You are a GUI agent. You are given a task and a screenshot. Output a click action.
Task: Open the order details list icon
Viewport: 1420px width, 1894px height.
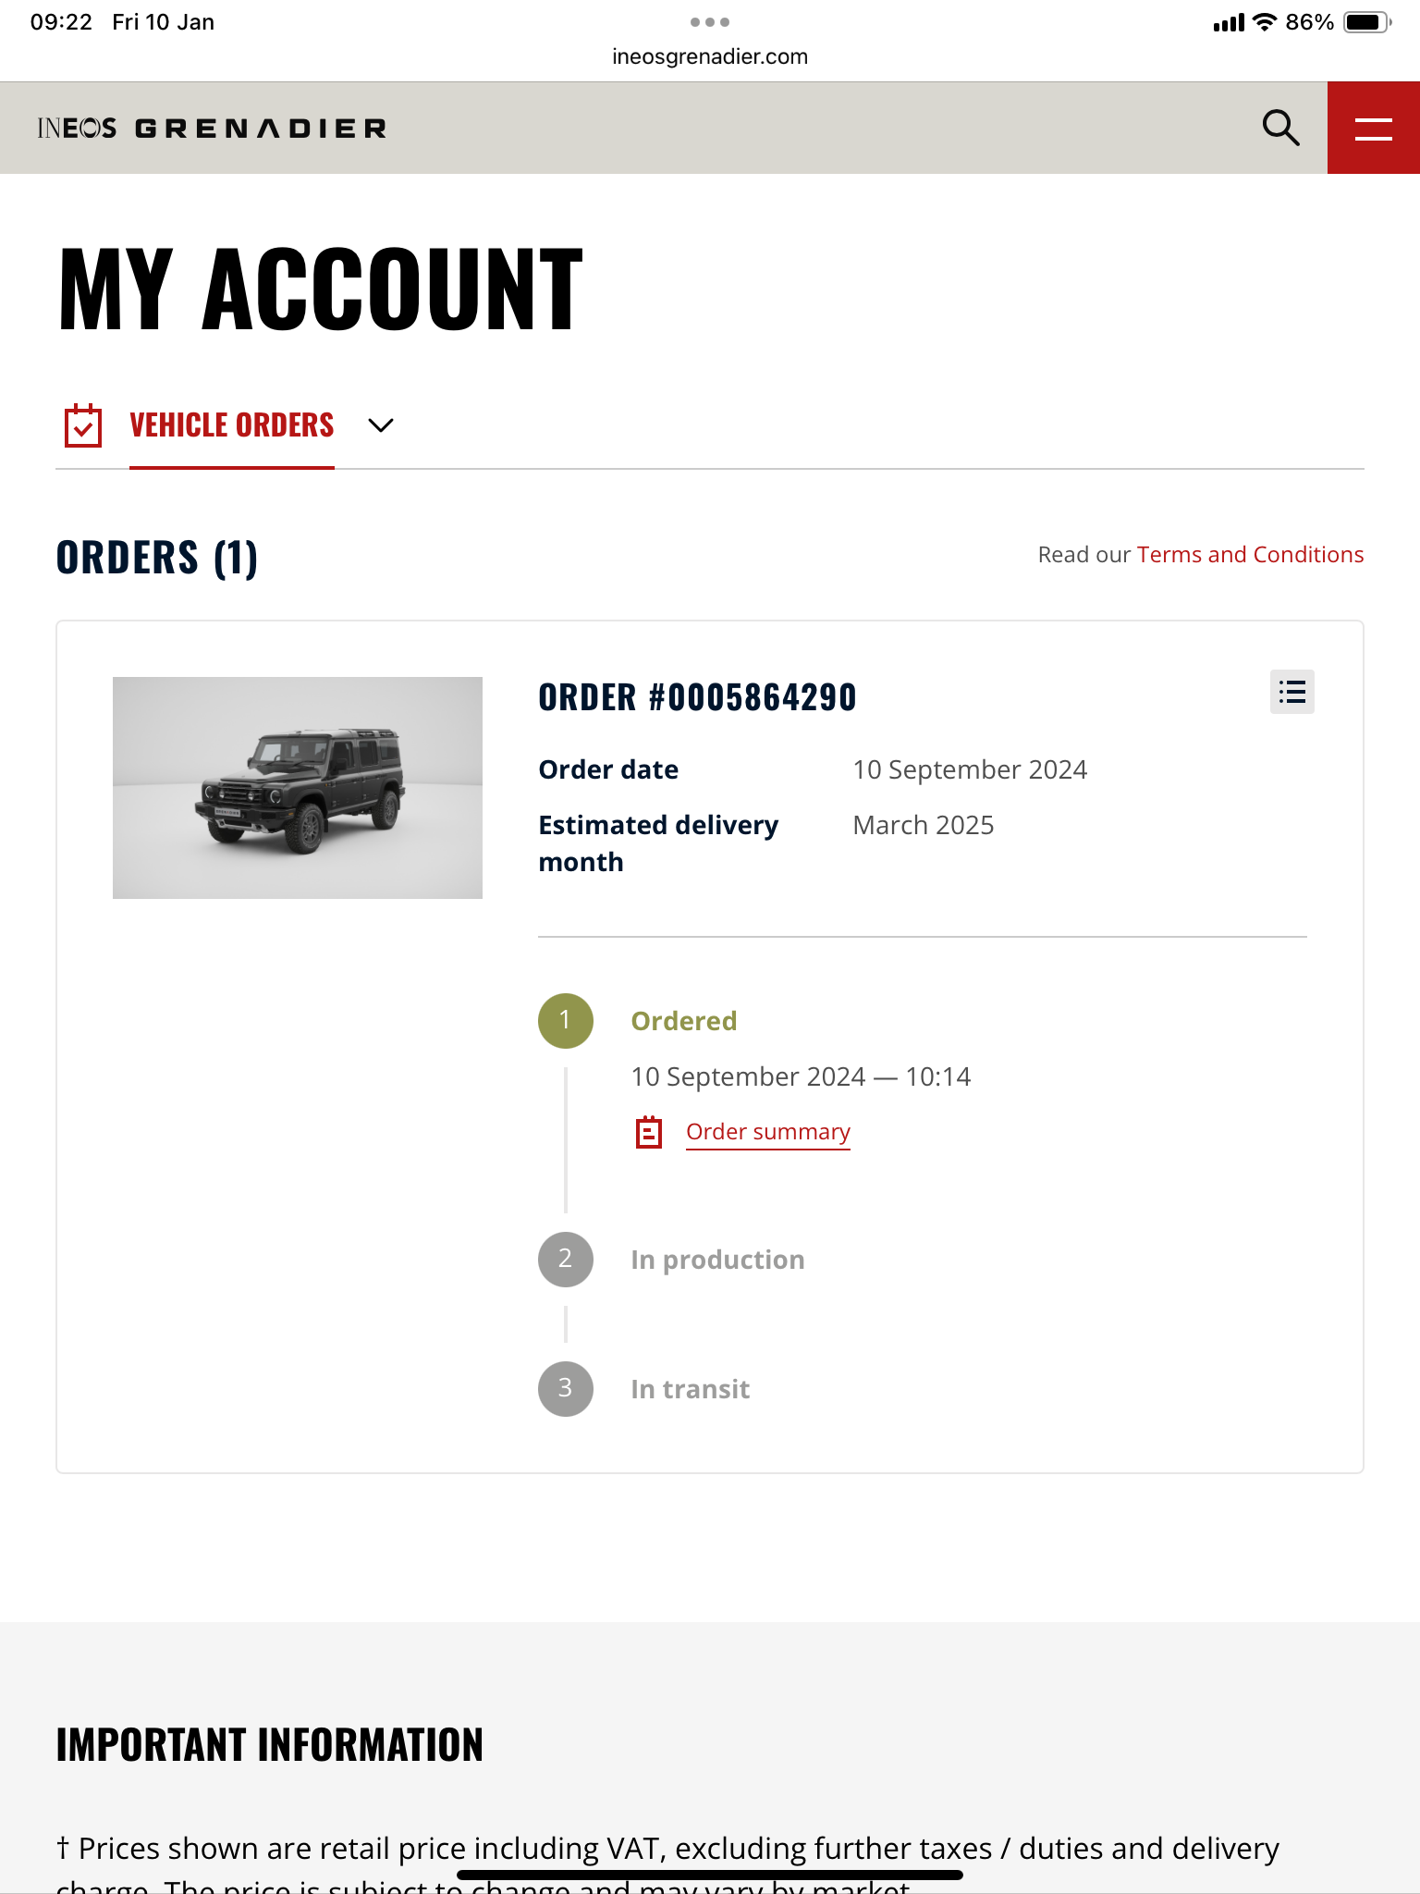[x=1291, y=692]
